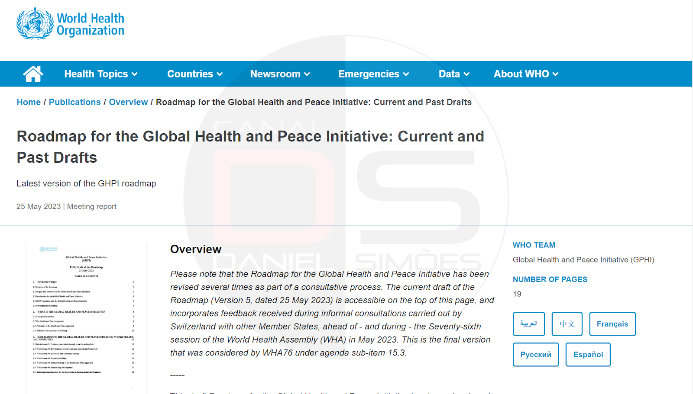Click the WHO TEAM label
Screen dimensions: 693x394
pos(534,245)
